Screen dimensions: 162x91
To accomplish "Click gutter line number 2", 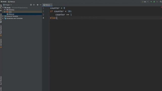I will point(43,11).
